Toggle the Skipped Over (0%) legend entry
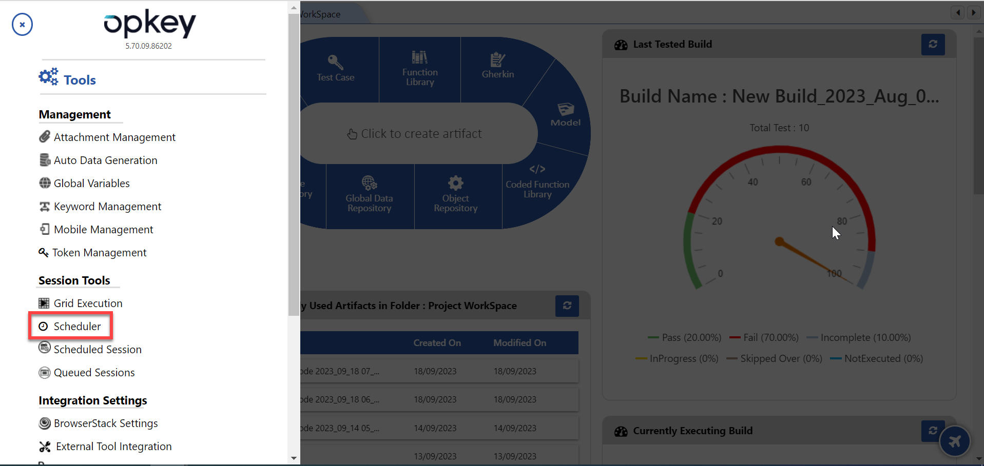The width and height of the screenshot is (984, 466). [x=774, y=358]
